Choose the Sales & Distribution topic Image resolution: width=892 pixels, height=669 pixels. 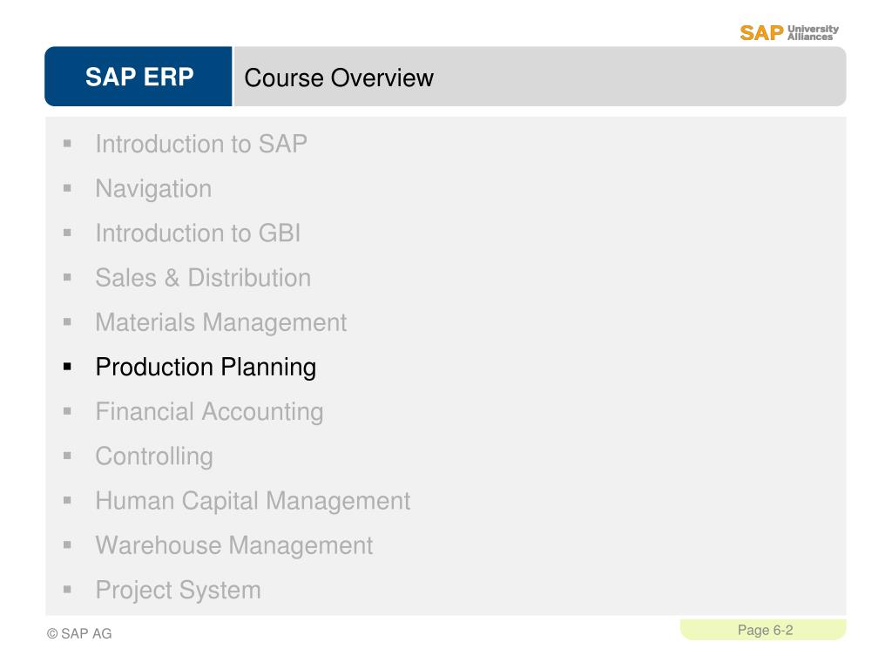click(x=203, y=278)
